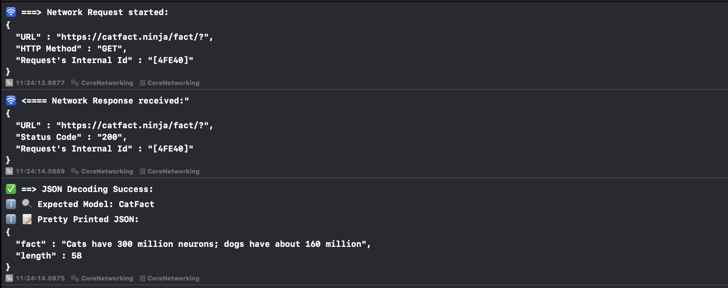The image size is (728, 288).
Task: Click the log type icon at timestamp 11:24:14.0869
Action: pyautogui.click(x=9, y=171)
